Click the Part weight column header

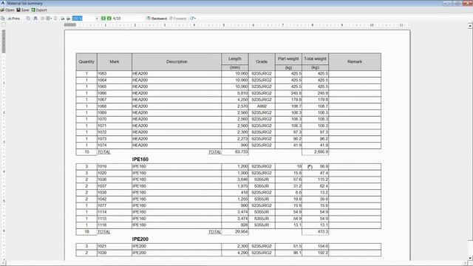(x=288, y=59)
